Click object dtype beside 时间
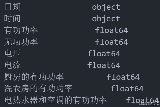The width and height of the screenshot is (160, 107). 106,19
